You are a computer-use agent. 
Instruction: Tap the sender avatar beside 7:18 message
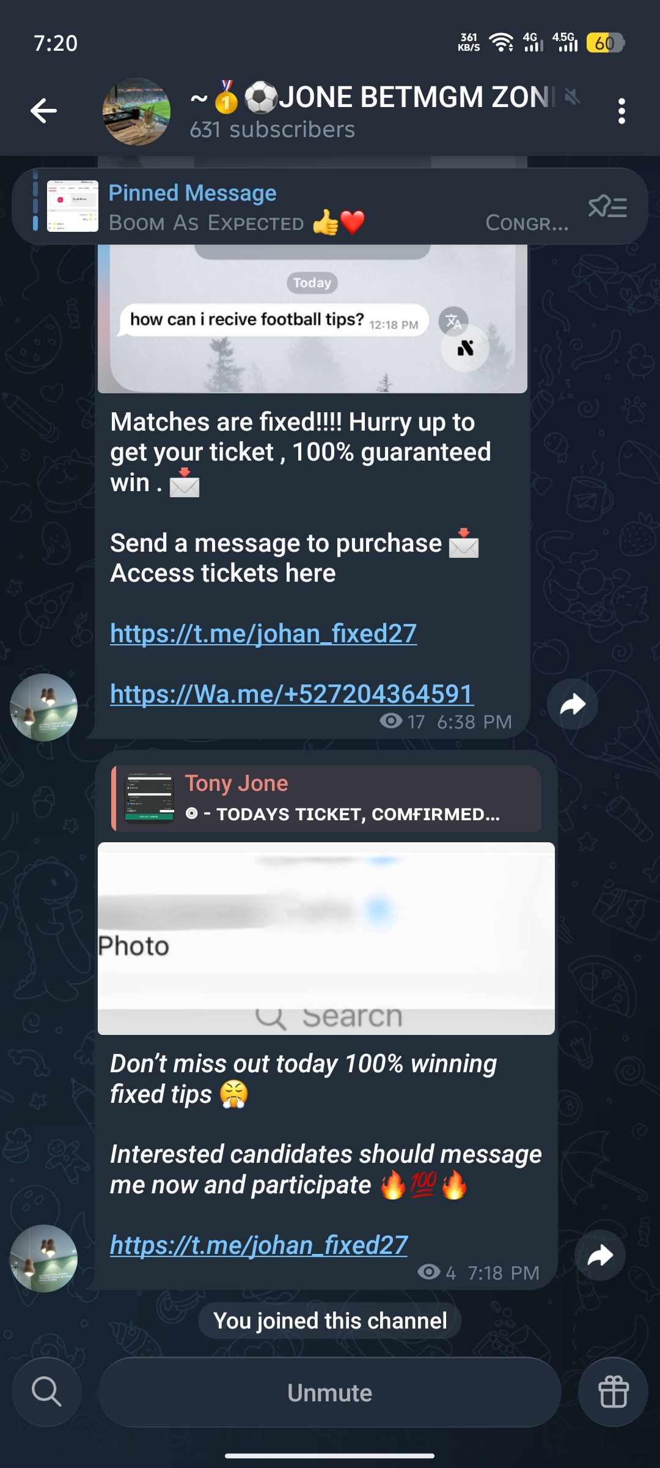click(43, 1259)
